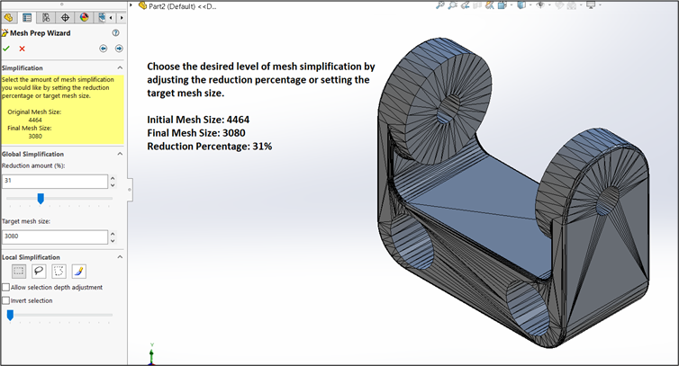Enable Allow selection depth adjustment
The image size is (679, 366).
(x=6, y=288)
